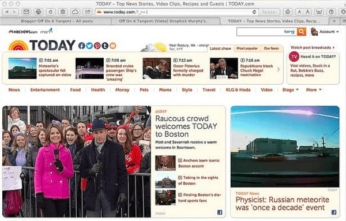Decrease text size with small A
Viewport: 346px width, 221px height.
pyautogui.click(x=299, y=12)
